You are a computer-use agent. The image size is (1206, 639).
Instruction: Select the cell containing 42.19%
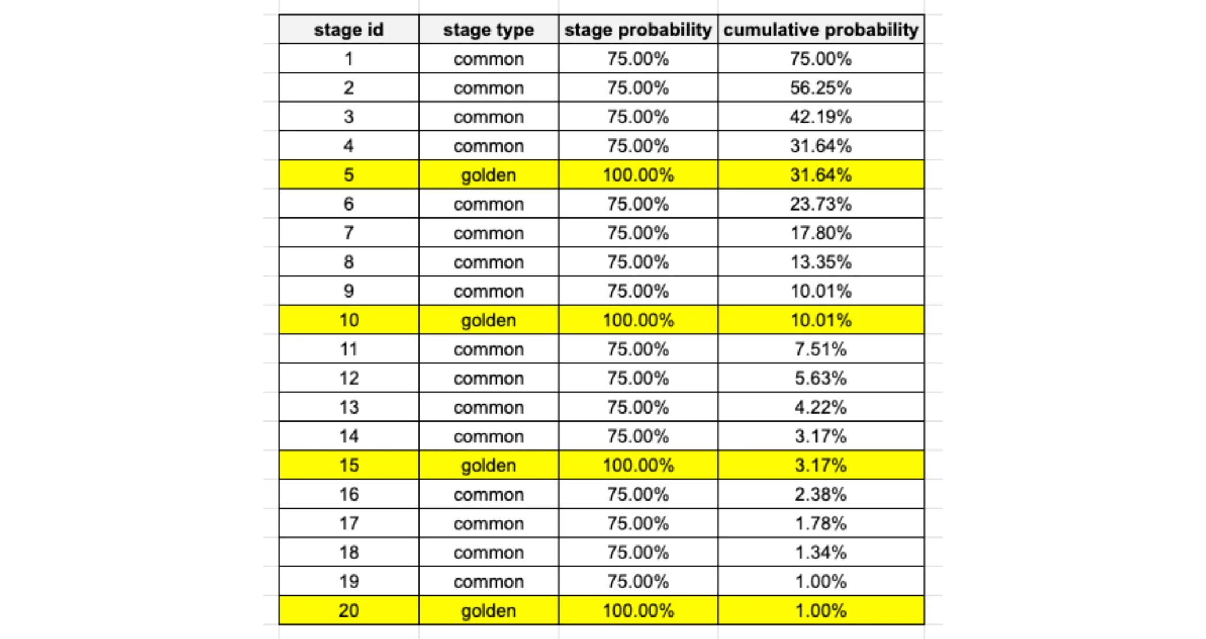pyautogui.click(x=820, y=116)
